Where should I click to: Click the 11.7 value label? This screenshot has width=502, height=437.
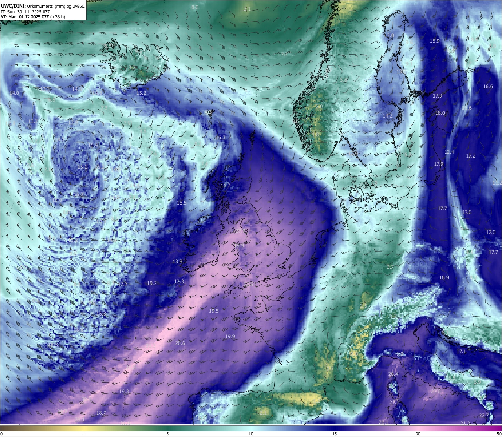coord(226,185)
